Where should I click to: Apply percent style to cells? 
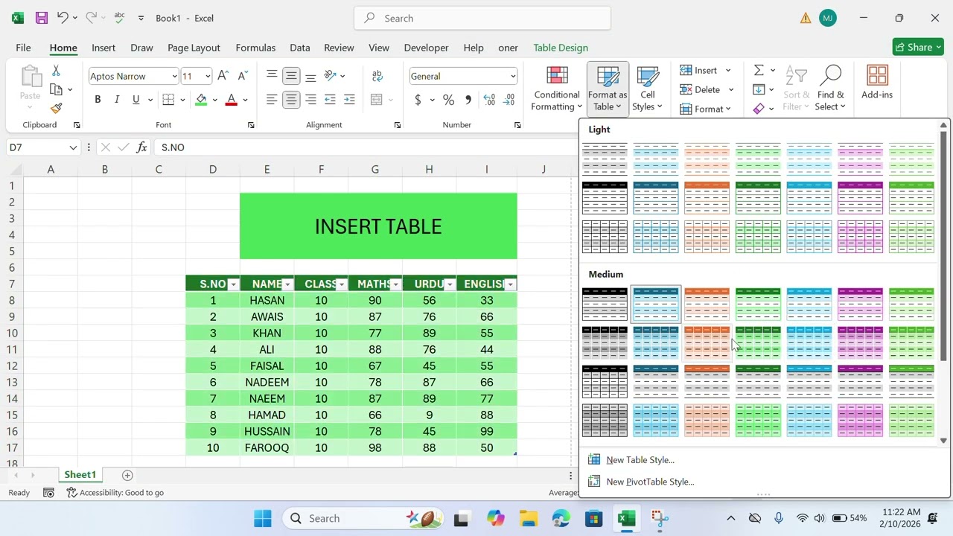coord(448,100)
